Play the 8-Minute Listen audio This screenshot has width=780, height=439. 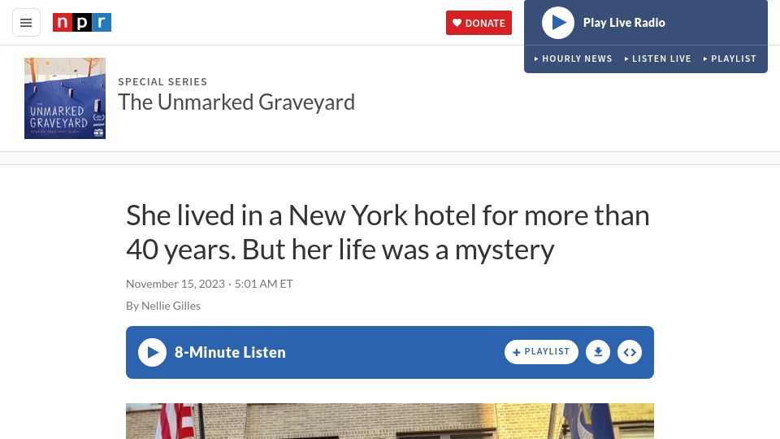pos(152,352)
